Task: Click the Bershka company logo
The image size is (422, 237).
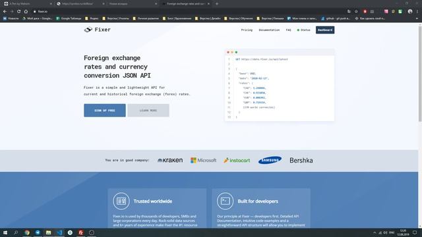Action: click(301, 161)
